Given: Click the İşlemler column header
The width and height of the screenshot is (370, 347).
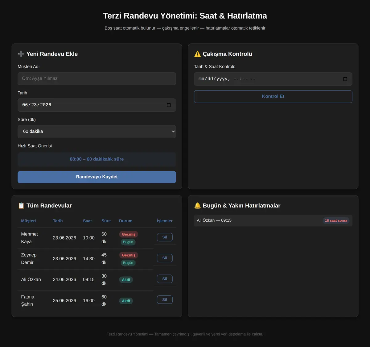Looking at the screenshot, I should [x=165, y=221].
